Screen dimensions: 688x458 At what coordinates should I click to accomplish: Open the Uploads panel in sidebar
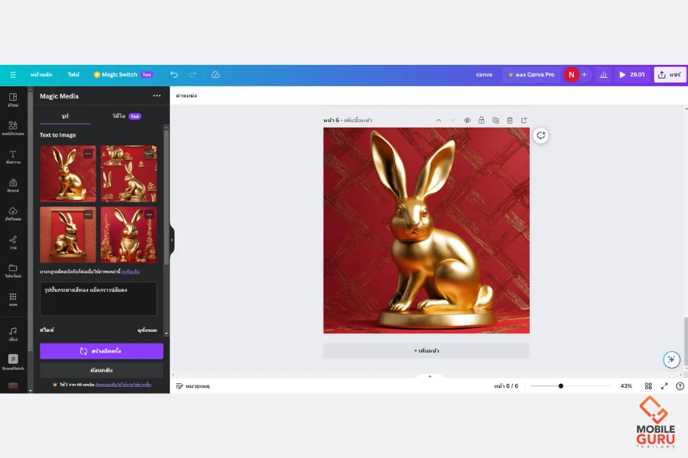13,214
